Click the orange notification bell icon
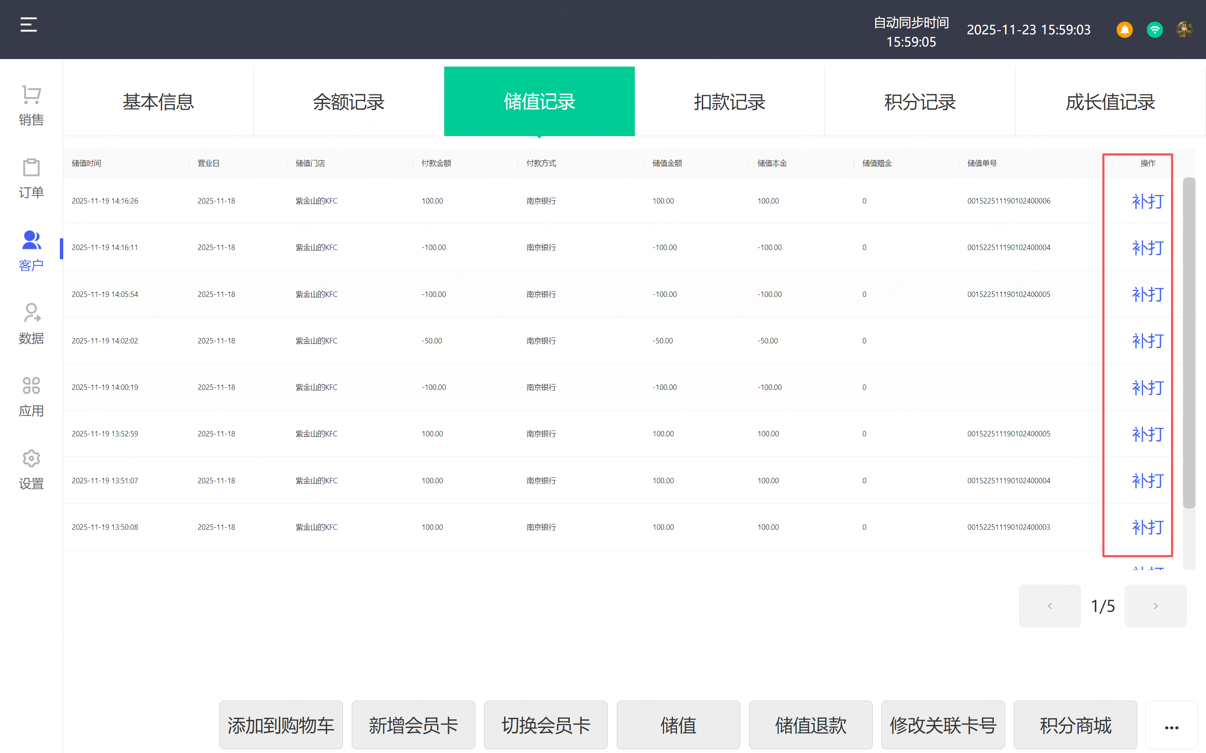Viewport: 1206px width, 753px height. pos(1124,30)
